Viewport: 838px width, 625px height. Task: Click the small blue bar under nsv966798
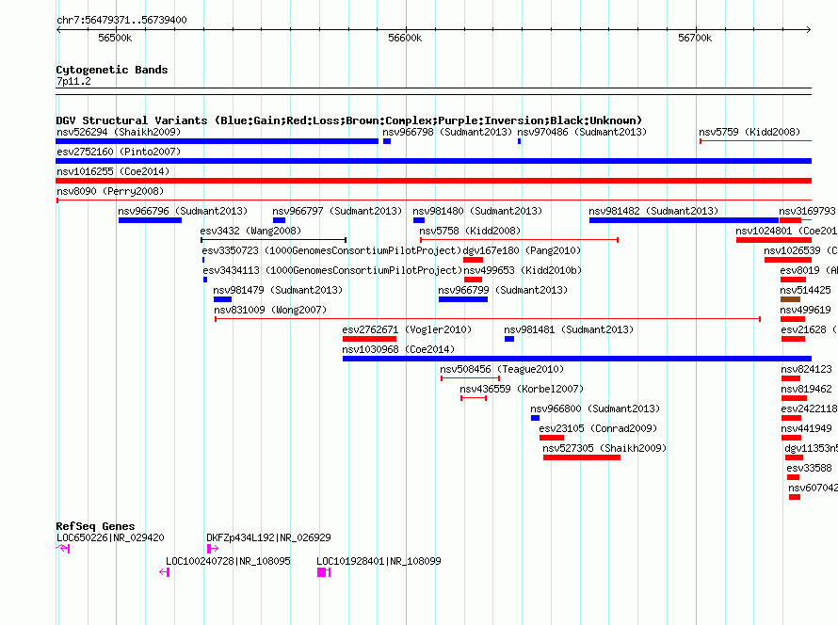[x=387, y=141]
